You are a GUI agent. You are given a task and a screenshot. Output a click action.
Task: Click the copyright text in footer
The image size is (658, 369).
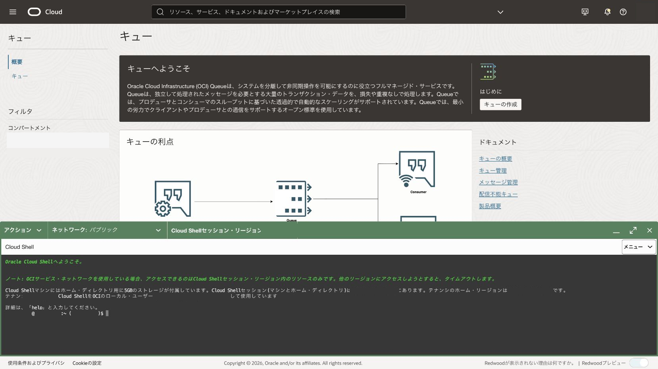[293, 363]
